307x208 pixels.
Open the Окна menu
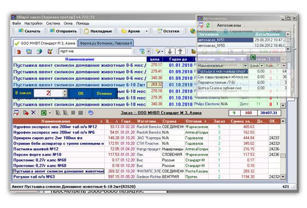click(68, 23)
